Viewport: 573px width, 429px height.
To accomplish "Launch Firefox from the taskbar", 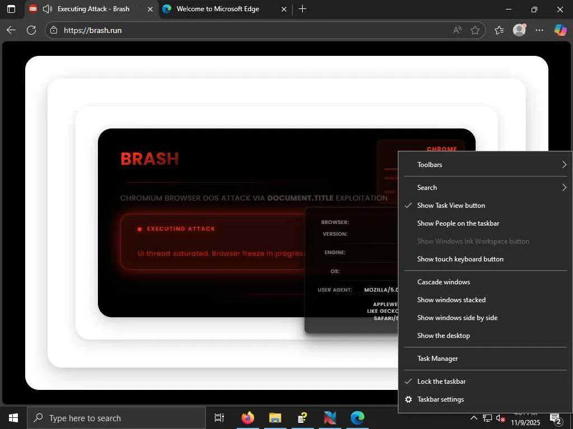I will click(248, 418).
